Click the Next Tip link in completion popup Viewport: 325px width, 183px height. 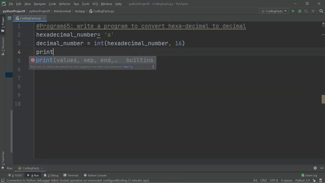click(128, 67)
